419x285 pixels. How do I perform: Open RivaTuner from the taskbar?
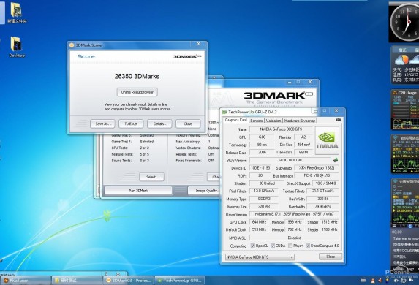click(x=26, y=281)
